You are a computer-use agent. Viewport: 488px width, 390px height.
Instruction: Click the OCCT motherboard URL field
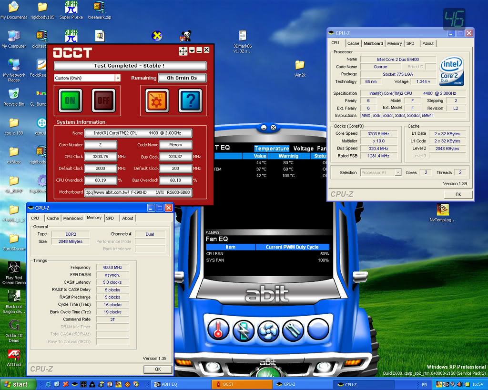[138, 192]
